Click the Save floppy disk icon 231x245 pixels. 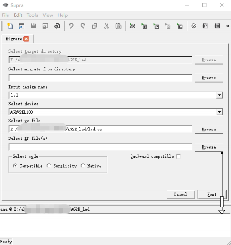(33, 26)
